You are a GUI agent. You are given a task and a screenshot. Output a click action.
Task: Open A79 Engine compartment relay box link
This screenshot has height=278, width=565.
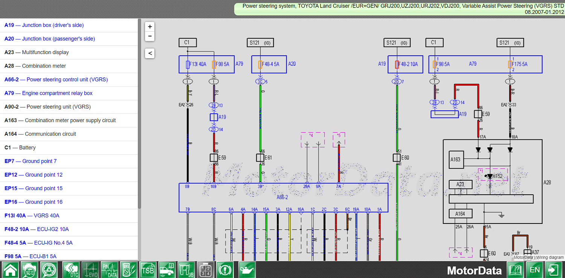(49, 93)
